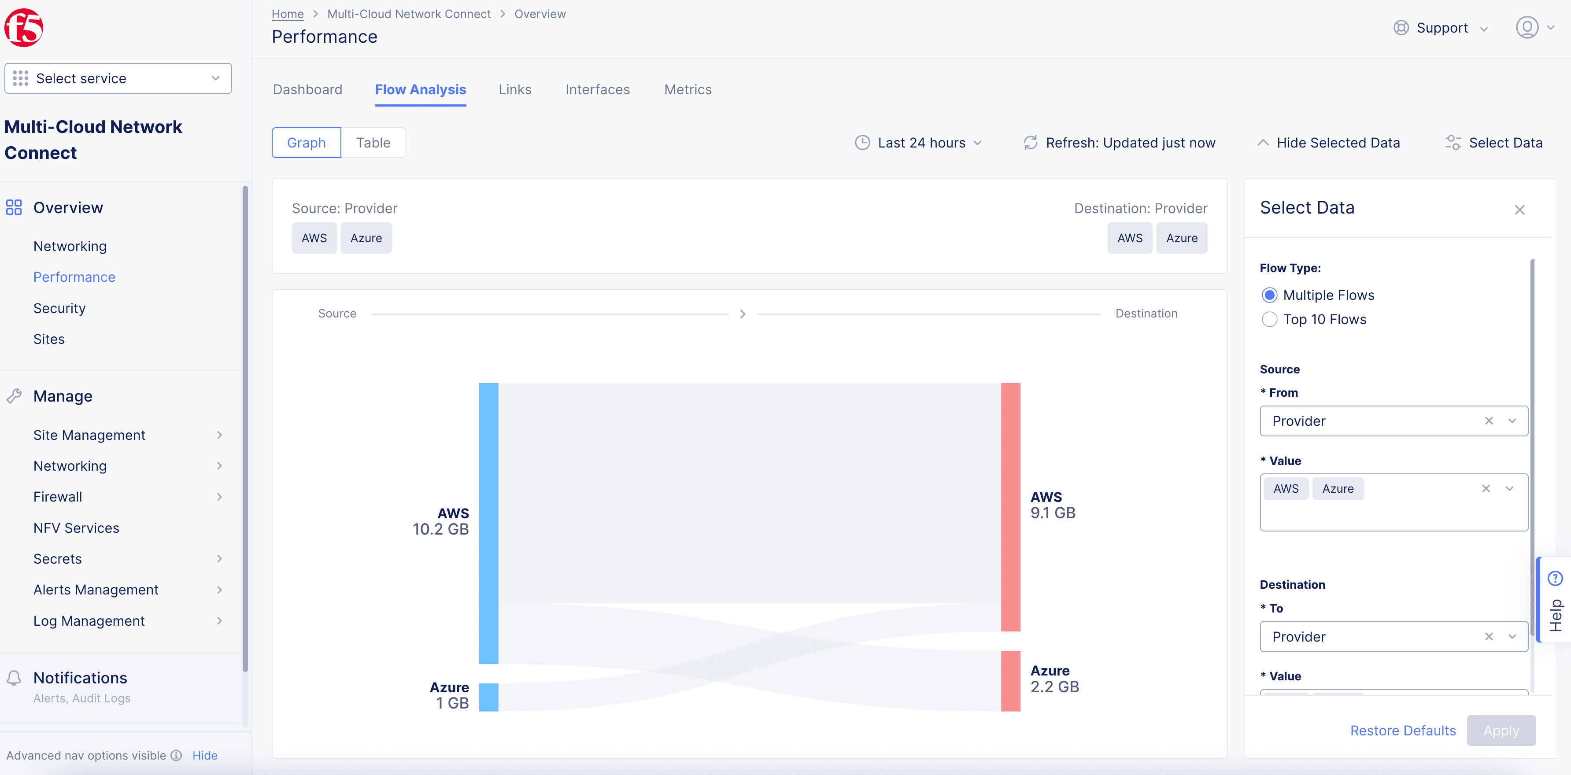Open NFV Services in the sidebar

(x=76, y=528)
